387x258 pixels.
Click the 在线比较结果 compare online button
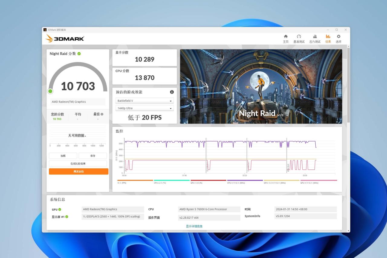(x=78, y=164)
